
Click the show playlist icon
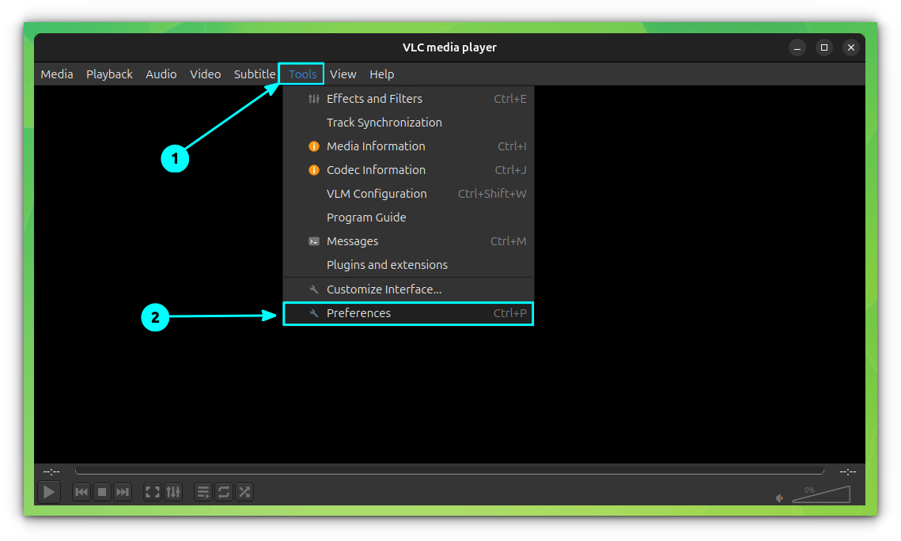(203, 491)
